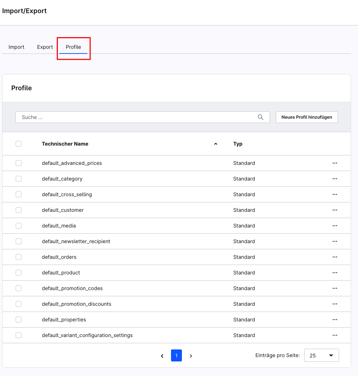This screenshot has height=376, width=358.
Task: Open context menu for default_customer profile
Action: click(335, 210)
